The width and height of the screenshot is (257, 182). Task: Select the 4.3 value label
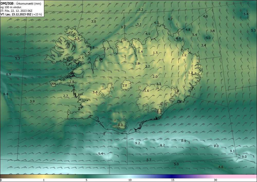pyautogui.click(x=156, y=23)
